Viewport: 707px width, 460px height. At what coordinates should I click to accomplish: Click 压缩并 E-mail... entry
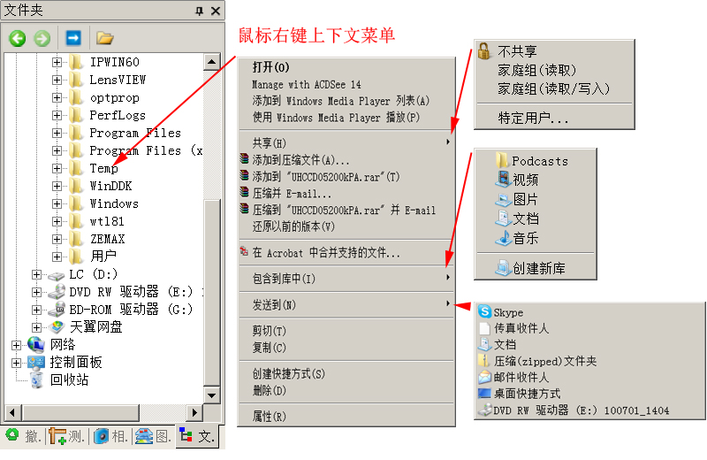point(346,194)
